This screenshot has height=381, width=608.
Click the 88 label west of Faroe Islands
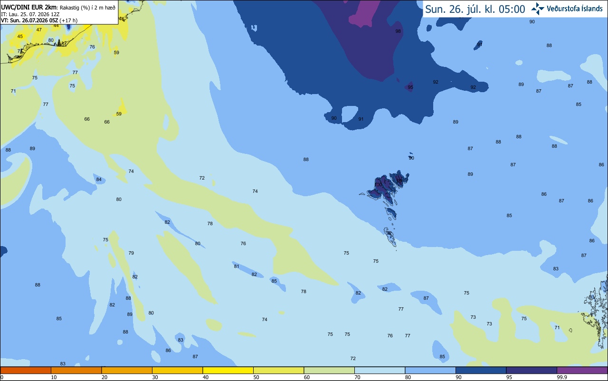click(x=306, y=159)
